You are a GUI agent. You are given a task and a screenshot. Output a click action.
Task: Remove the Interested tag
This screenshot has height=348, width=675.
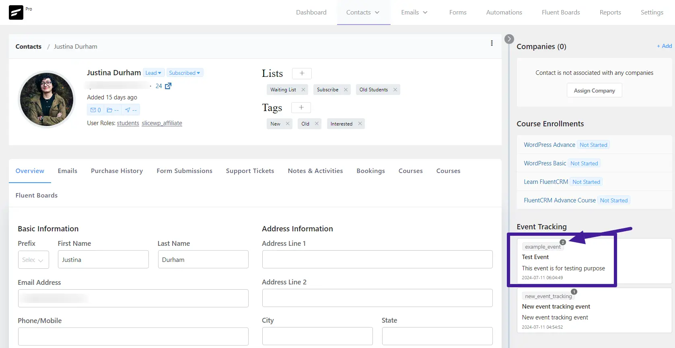[360, 124]
